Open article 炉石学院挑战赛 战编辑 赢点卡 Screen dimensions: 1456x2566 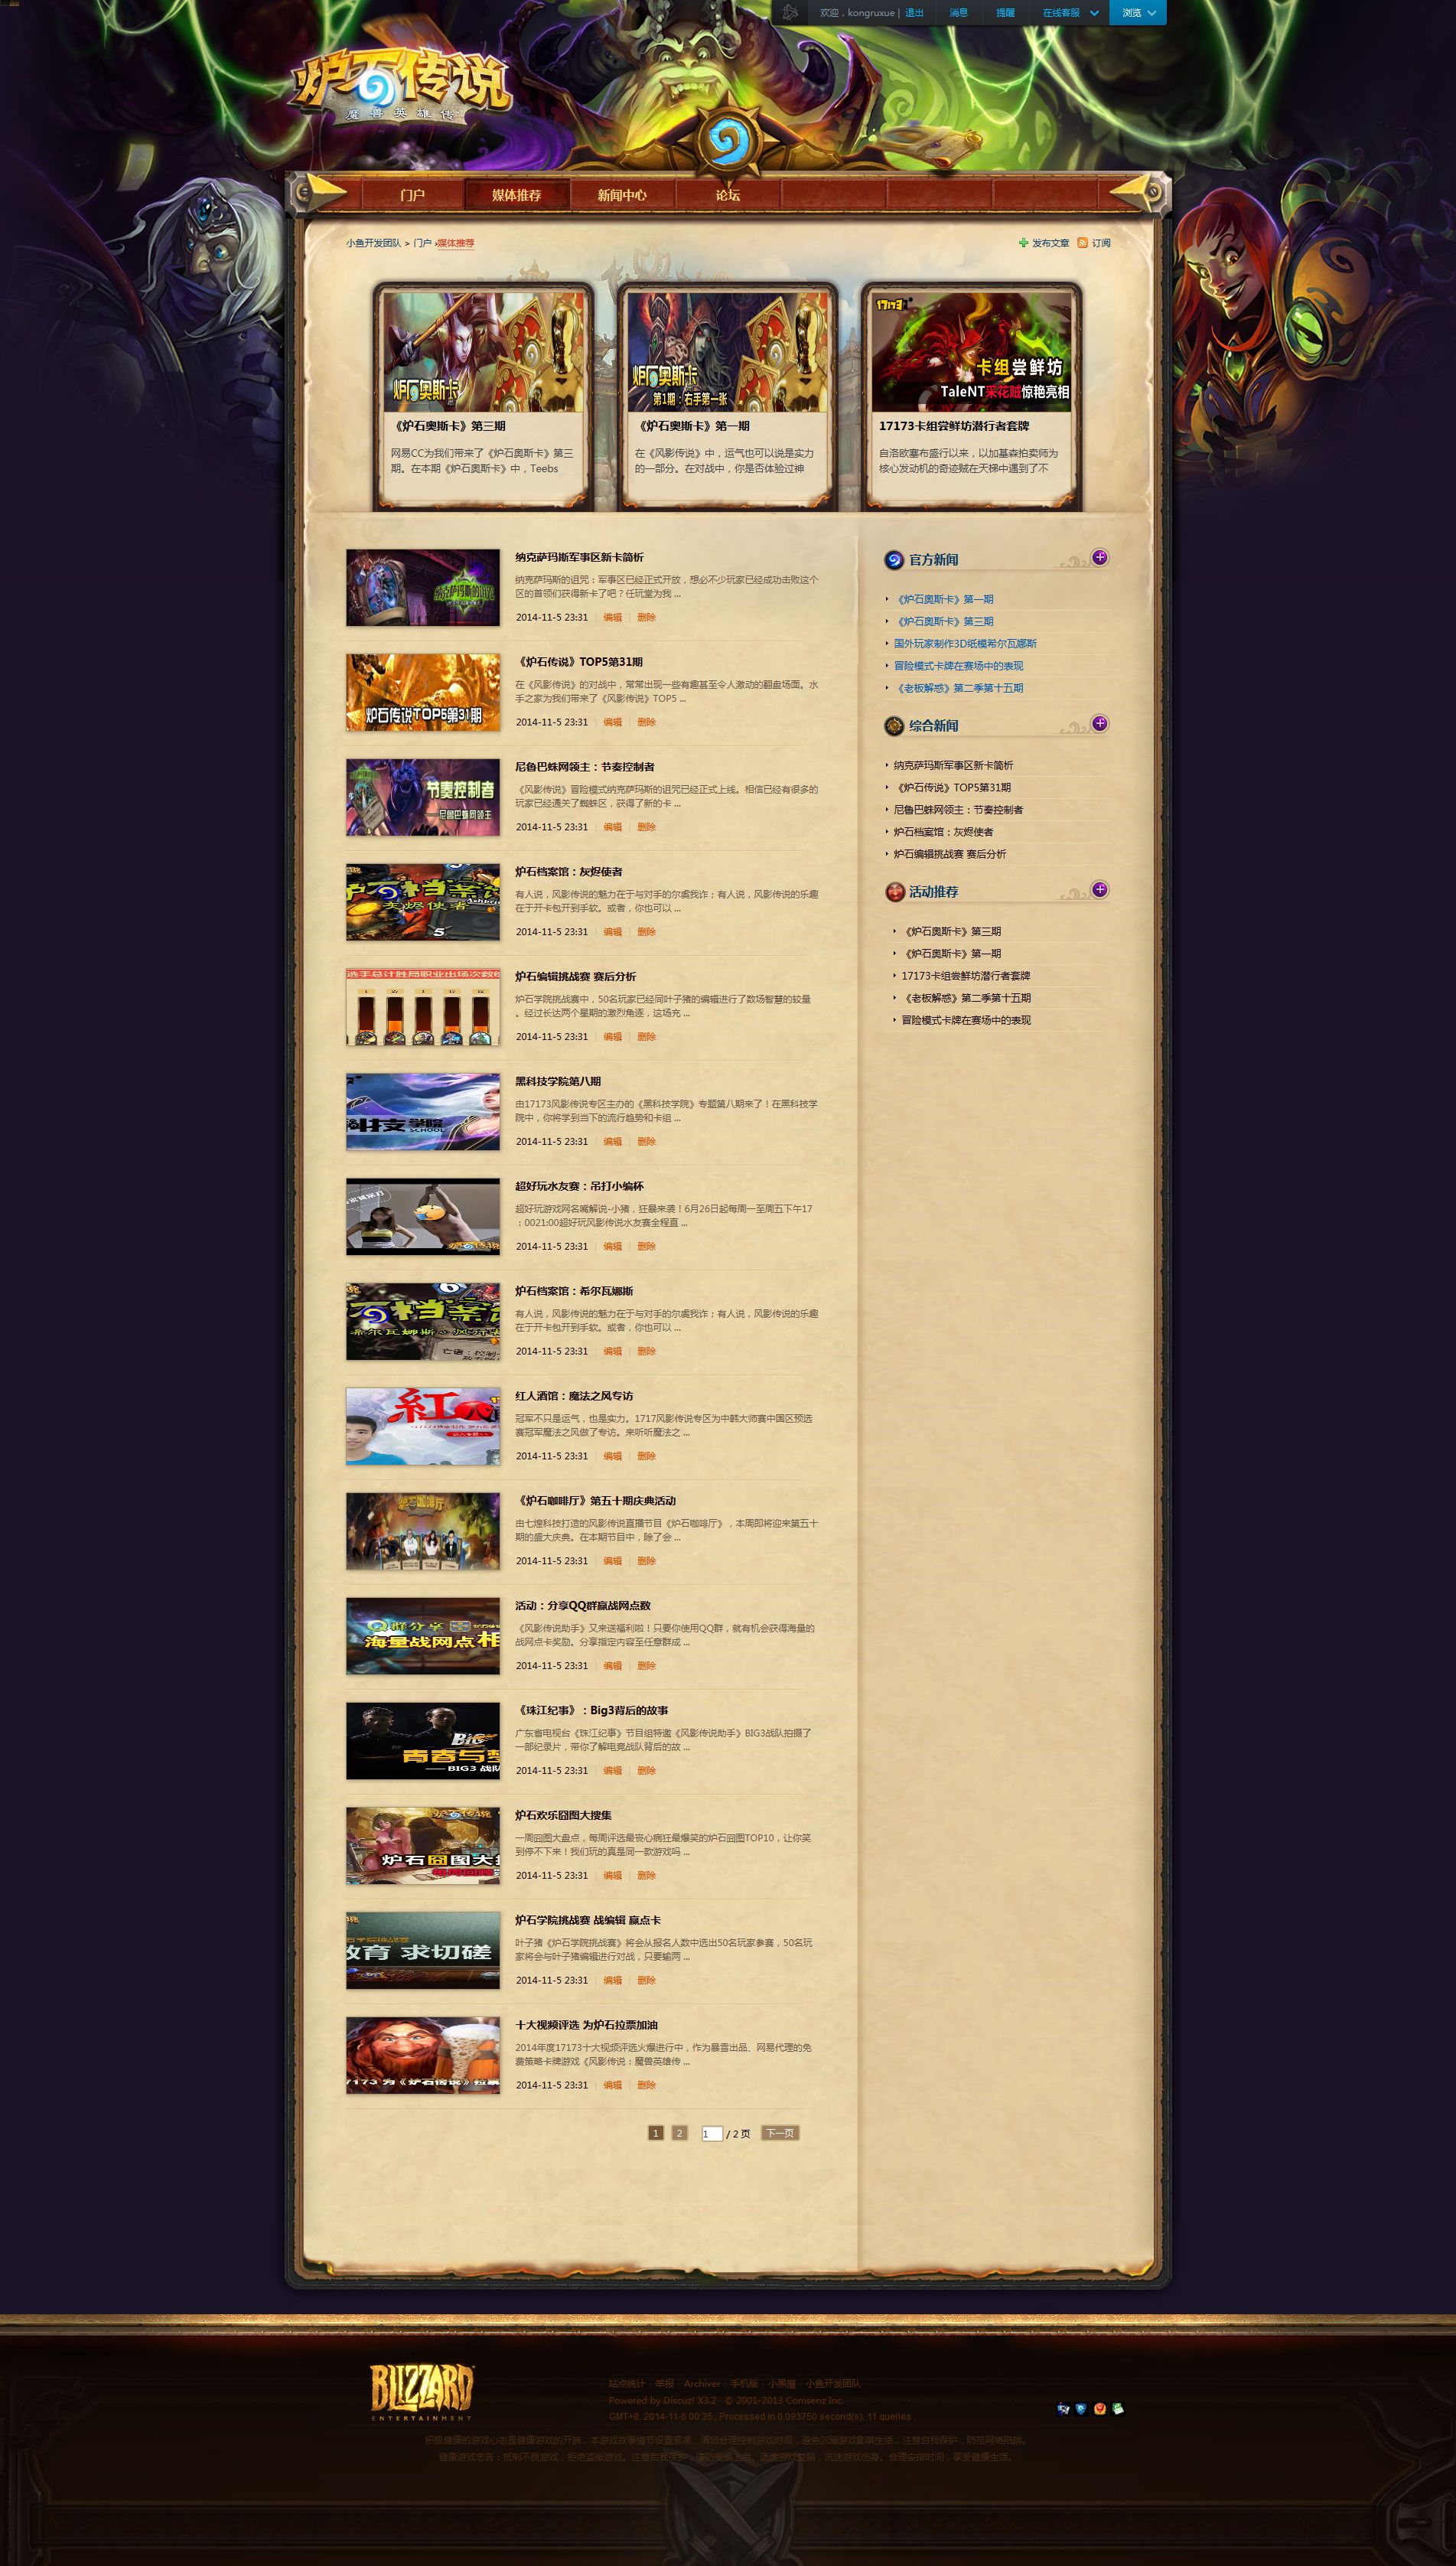coord(588,1920)
